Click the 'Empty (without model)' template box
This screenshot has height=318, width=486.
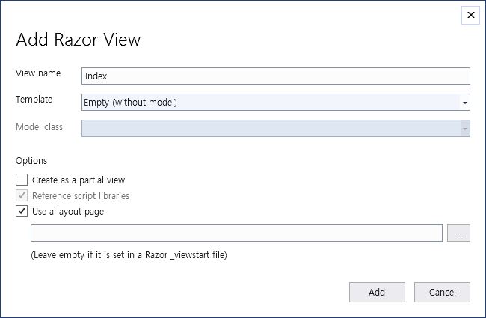point(269,102)
